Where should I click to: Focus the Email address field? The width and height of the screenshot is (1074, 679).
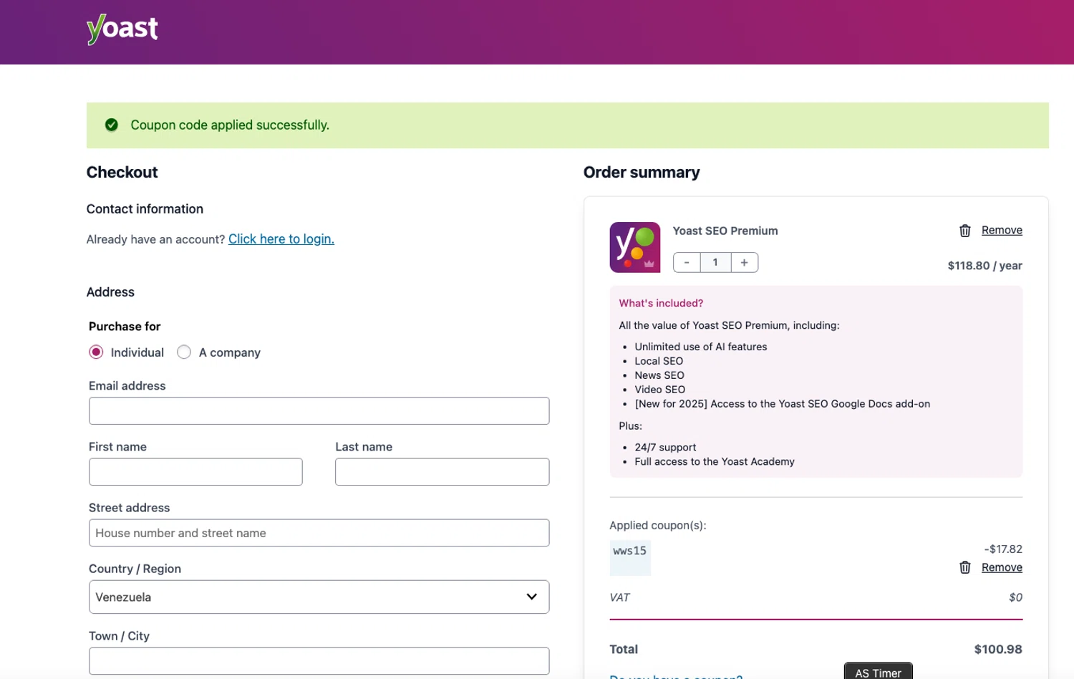coord(319,411)
